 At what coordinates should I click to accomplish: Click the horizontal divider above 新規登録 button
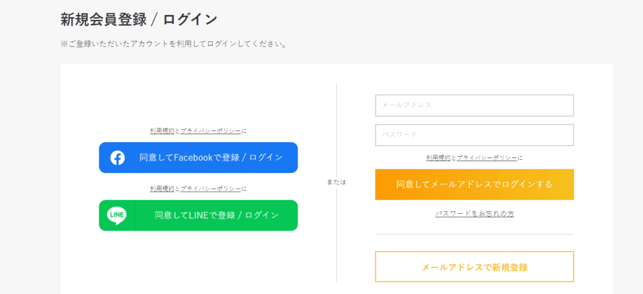tap(474, 234)
